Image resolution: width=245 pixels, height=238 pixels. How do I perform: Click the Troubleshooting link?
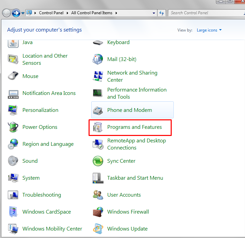pos(41,195)
